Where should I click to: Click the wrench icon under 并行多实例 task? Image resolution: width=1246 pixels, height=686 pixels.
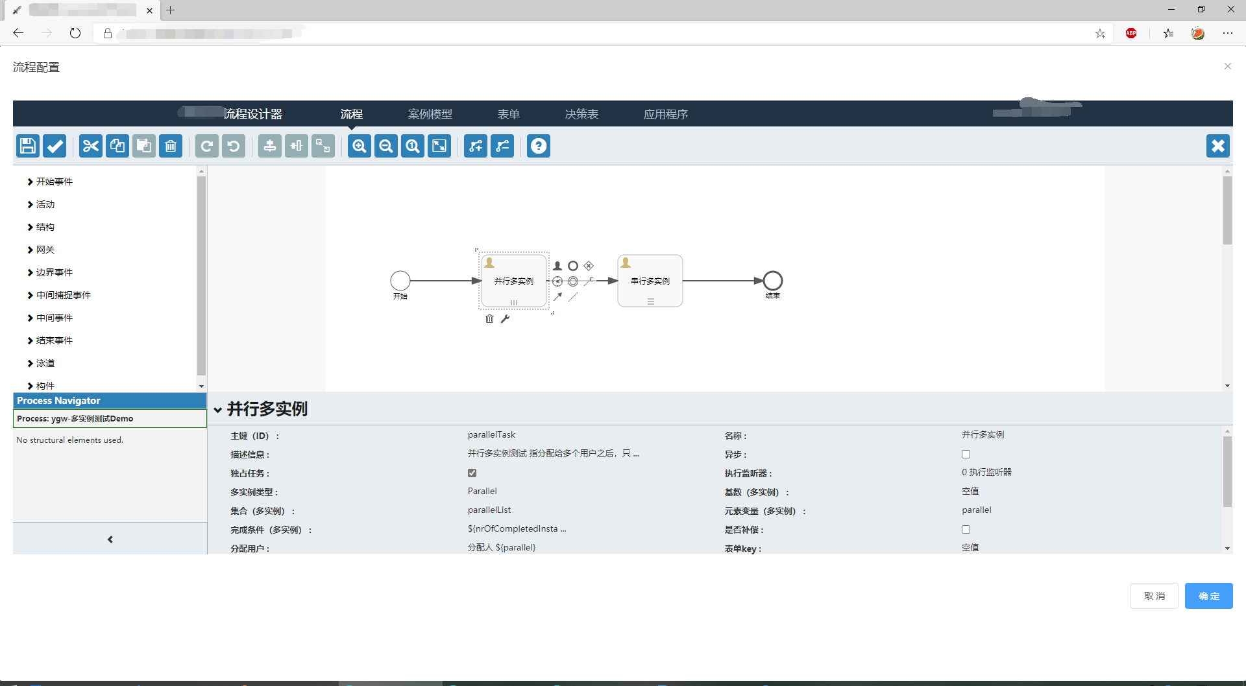(506, 318)
